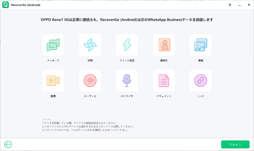Select the メッセージ (messages) icon

coord(53,45)
